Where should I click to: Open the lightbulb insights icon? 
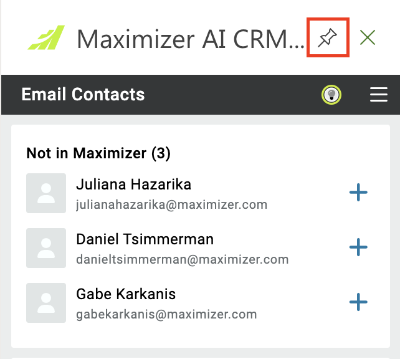[x=331, y=95]
